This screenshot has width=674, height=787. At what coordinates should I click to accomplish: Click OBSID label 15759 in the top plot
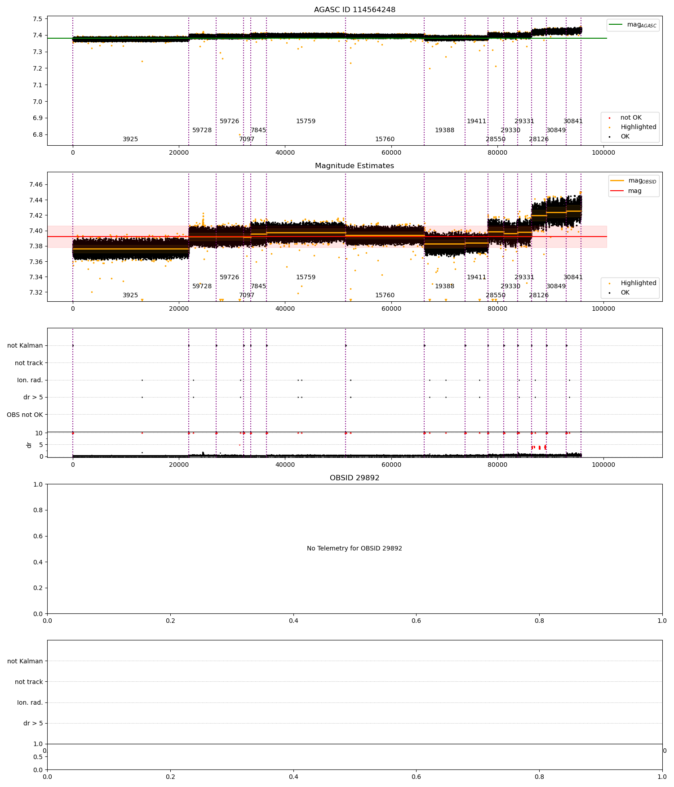click(306, 121)
